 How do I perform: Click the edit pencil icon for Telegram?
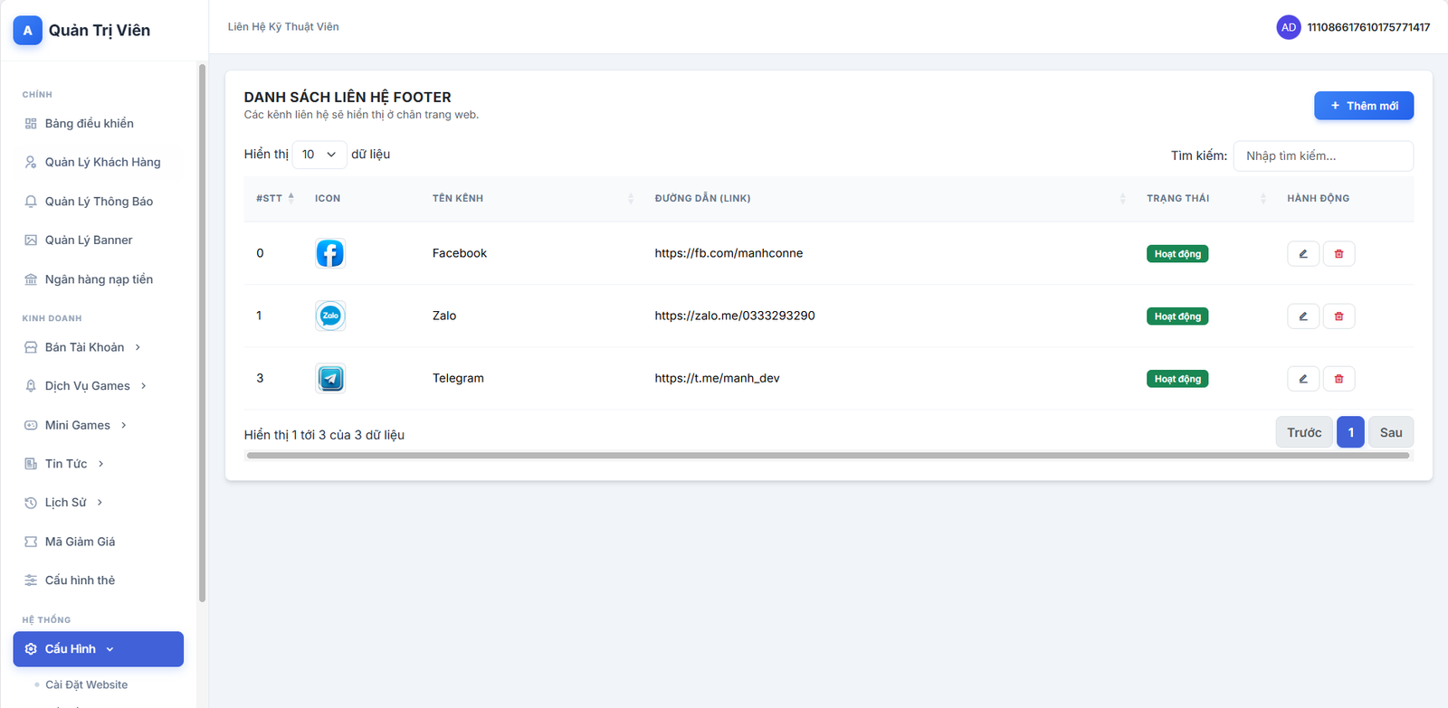(1302, 379)
